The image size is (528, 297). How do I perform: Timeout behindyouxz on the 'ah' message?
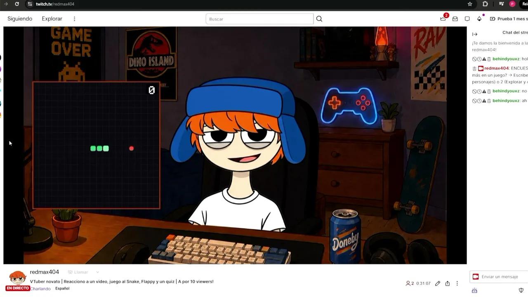pos(479,101)
